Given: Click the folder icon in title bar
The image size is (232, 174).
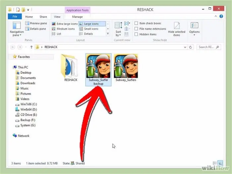Looking at the screenshot, I should 10,10.
